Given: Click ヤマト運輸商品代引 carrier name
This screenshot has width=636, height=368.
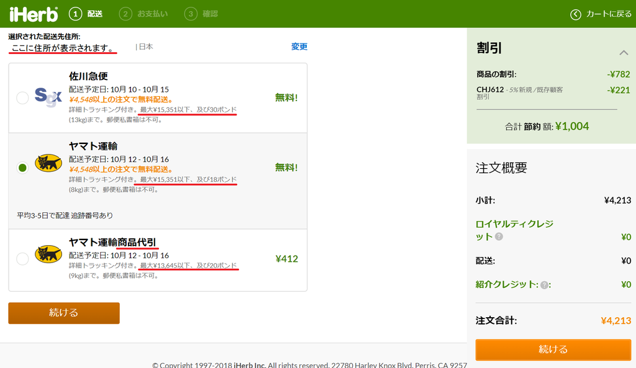Looking at the screenshot, I should coord(112,243).
